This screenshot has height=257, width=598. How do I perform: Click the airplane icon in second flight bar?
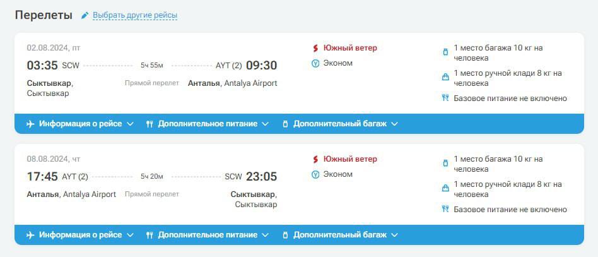(x=30, y=235)
